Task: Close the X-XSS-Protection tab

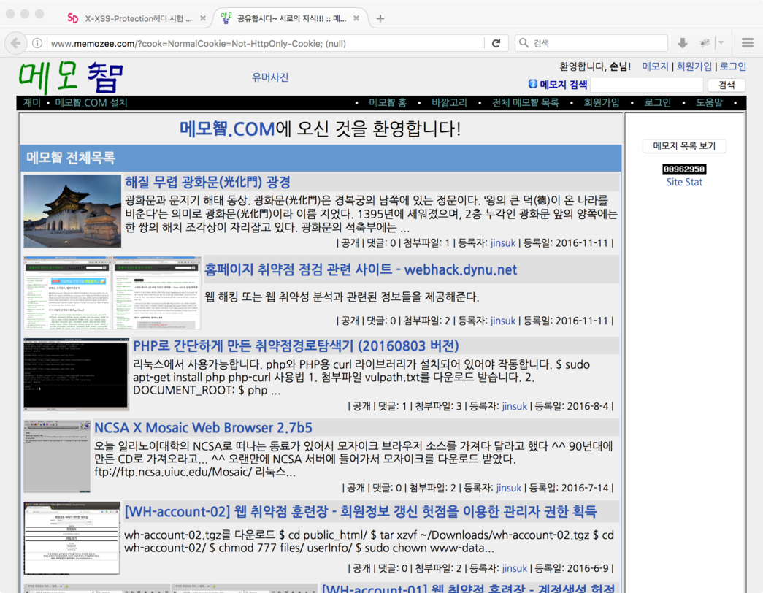Action: pyautogui.click(x=203, y=18)
